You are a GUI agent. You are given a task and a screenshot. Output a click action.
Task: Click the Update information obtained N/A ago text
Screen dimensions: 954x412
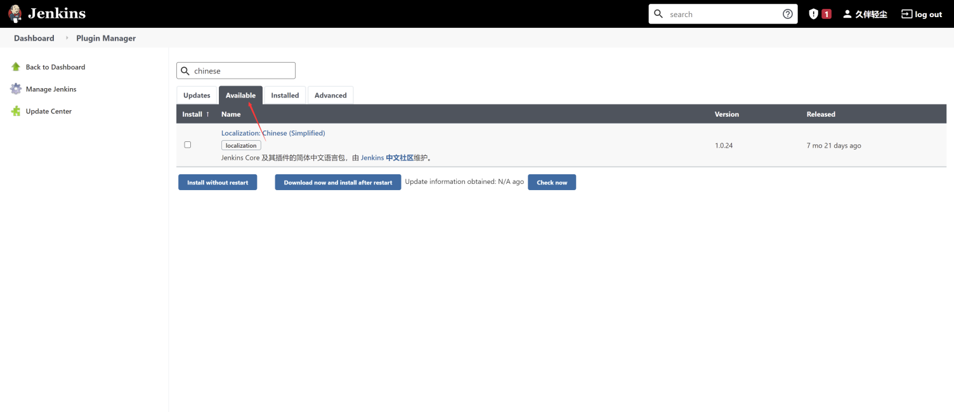pyautogui.click(x=464, y=181)
